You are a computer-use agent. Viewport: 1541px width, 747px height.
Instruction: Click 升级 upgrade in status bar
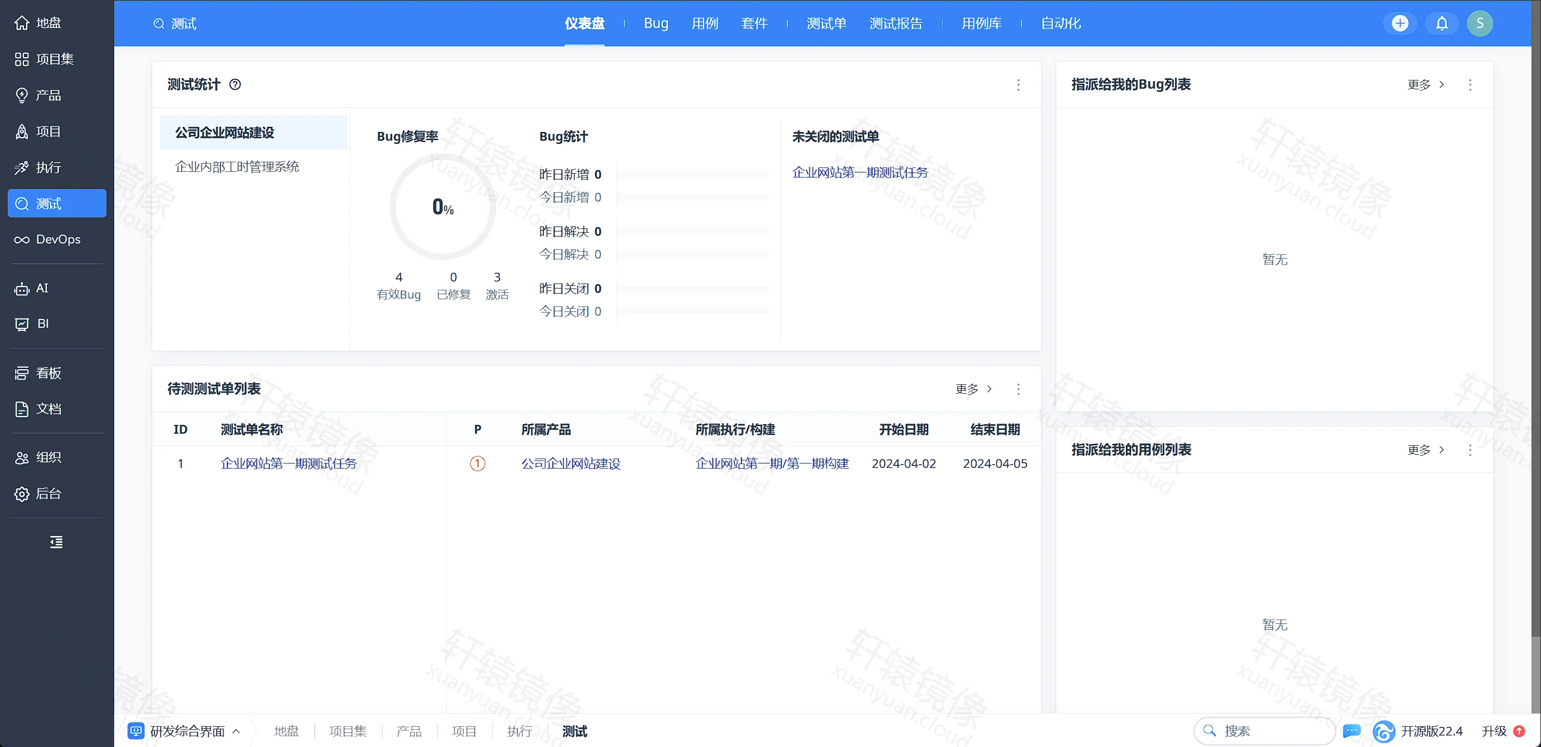pos(1502,731)
